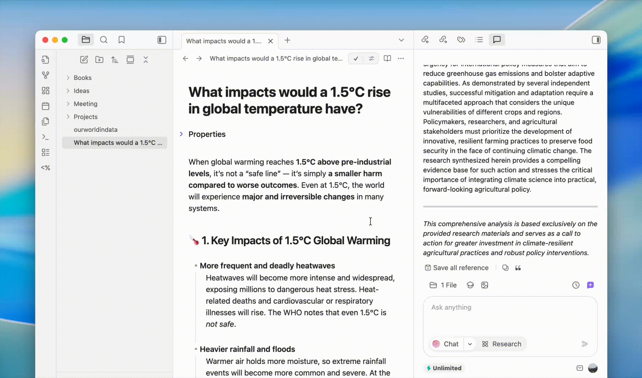This screenshot has width=642, height=378.
Task: Open tags panel icon
Action: coord(461,40)
